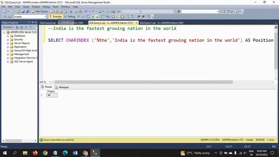Open the Edit menu
The image size is (279, 157).
[x=10, y=7]
